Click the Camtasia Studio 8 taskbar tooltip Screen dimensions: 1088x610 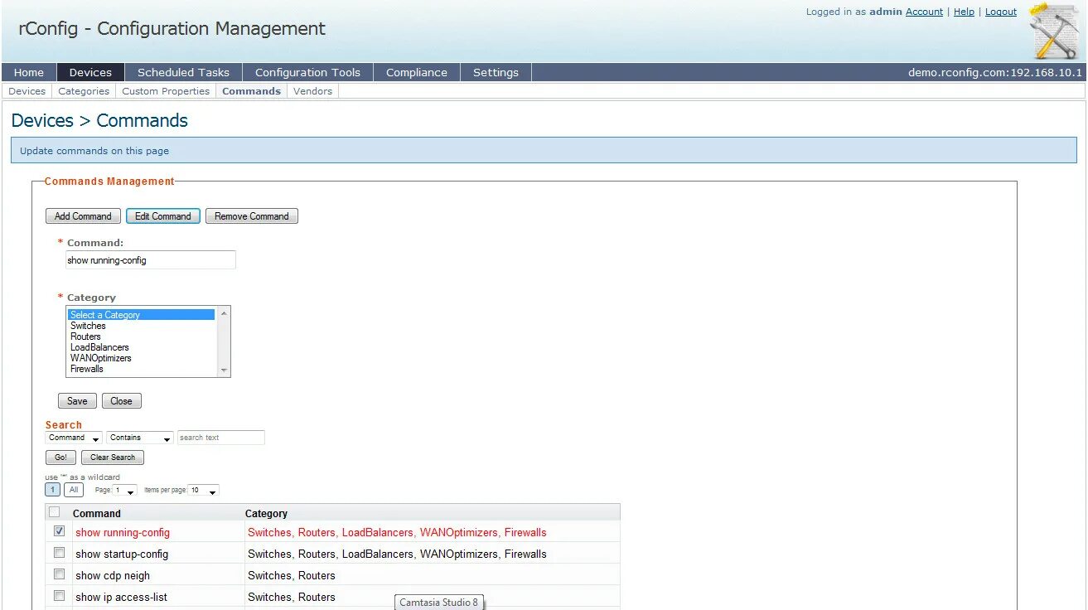click(x=439, y=603)
